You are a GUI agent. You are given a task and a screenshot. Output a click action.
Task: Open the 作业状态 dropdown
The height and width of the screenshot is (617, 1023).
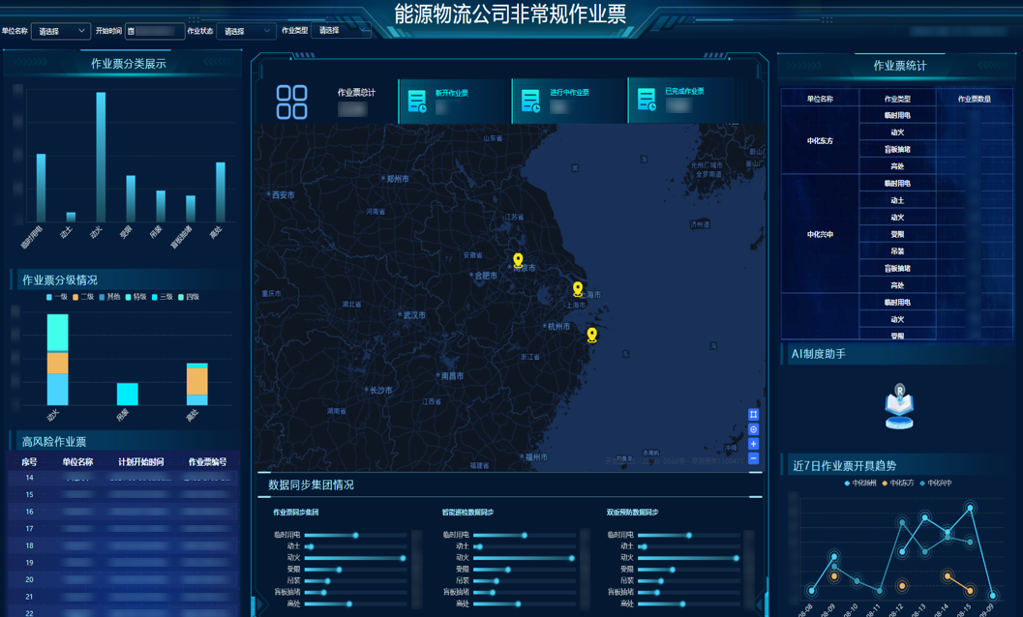246,31
